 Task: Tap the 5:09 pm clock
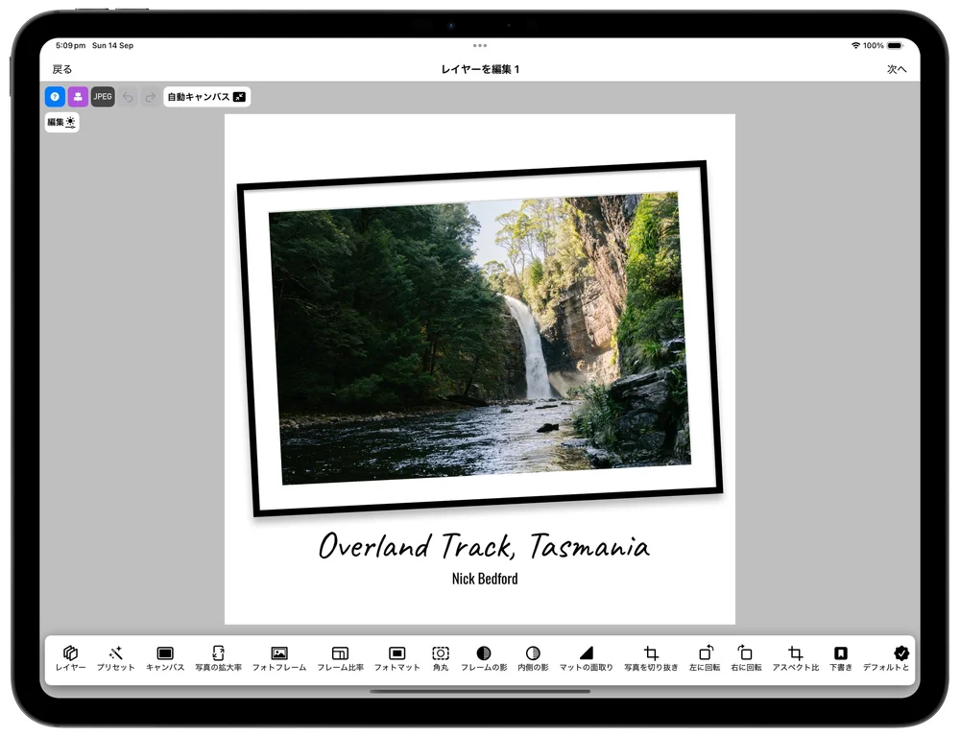(x=70, y=45)
